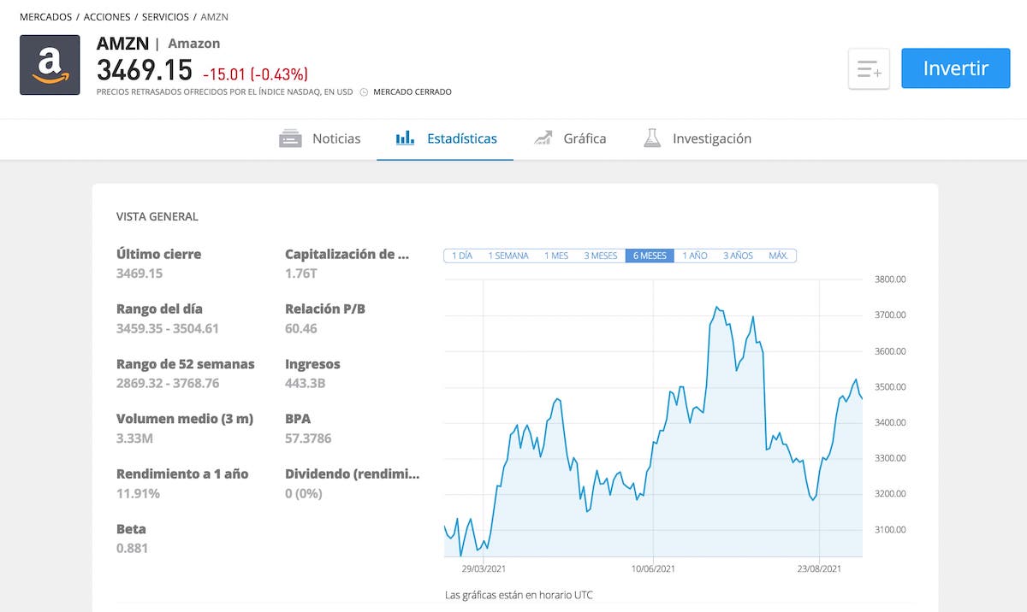The width and height of the screenshot is (1027, 612).
Task: Click the flask icon beside Investigación
Action: (652, 137)
